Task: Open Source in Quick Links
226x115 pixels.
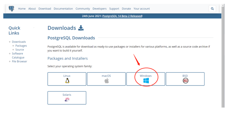Action: (20, 49)
